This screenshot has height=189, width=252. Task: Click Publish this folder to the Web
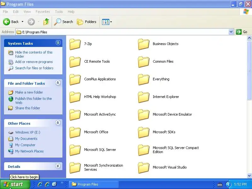pos(33,100)
